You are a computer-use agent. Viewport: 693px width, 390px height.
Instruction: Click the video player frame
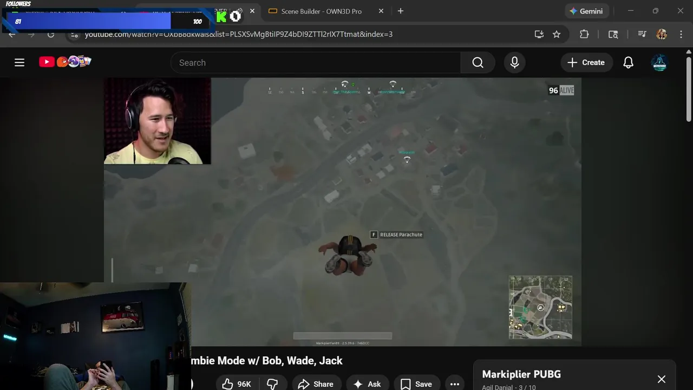point(343,212)
